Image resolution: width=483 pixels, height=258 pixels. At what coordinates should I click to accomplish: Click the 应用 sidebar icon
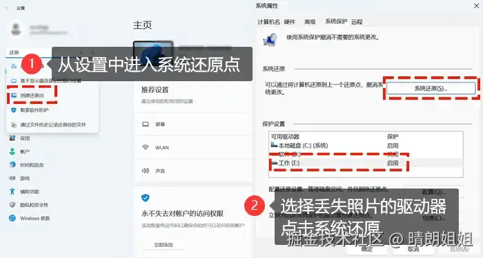point(12,138)
